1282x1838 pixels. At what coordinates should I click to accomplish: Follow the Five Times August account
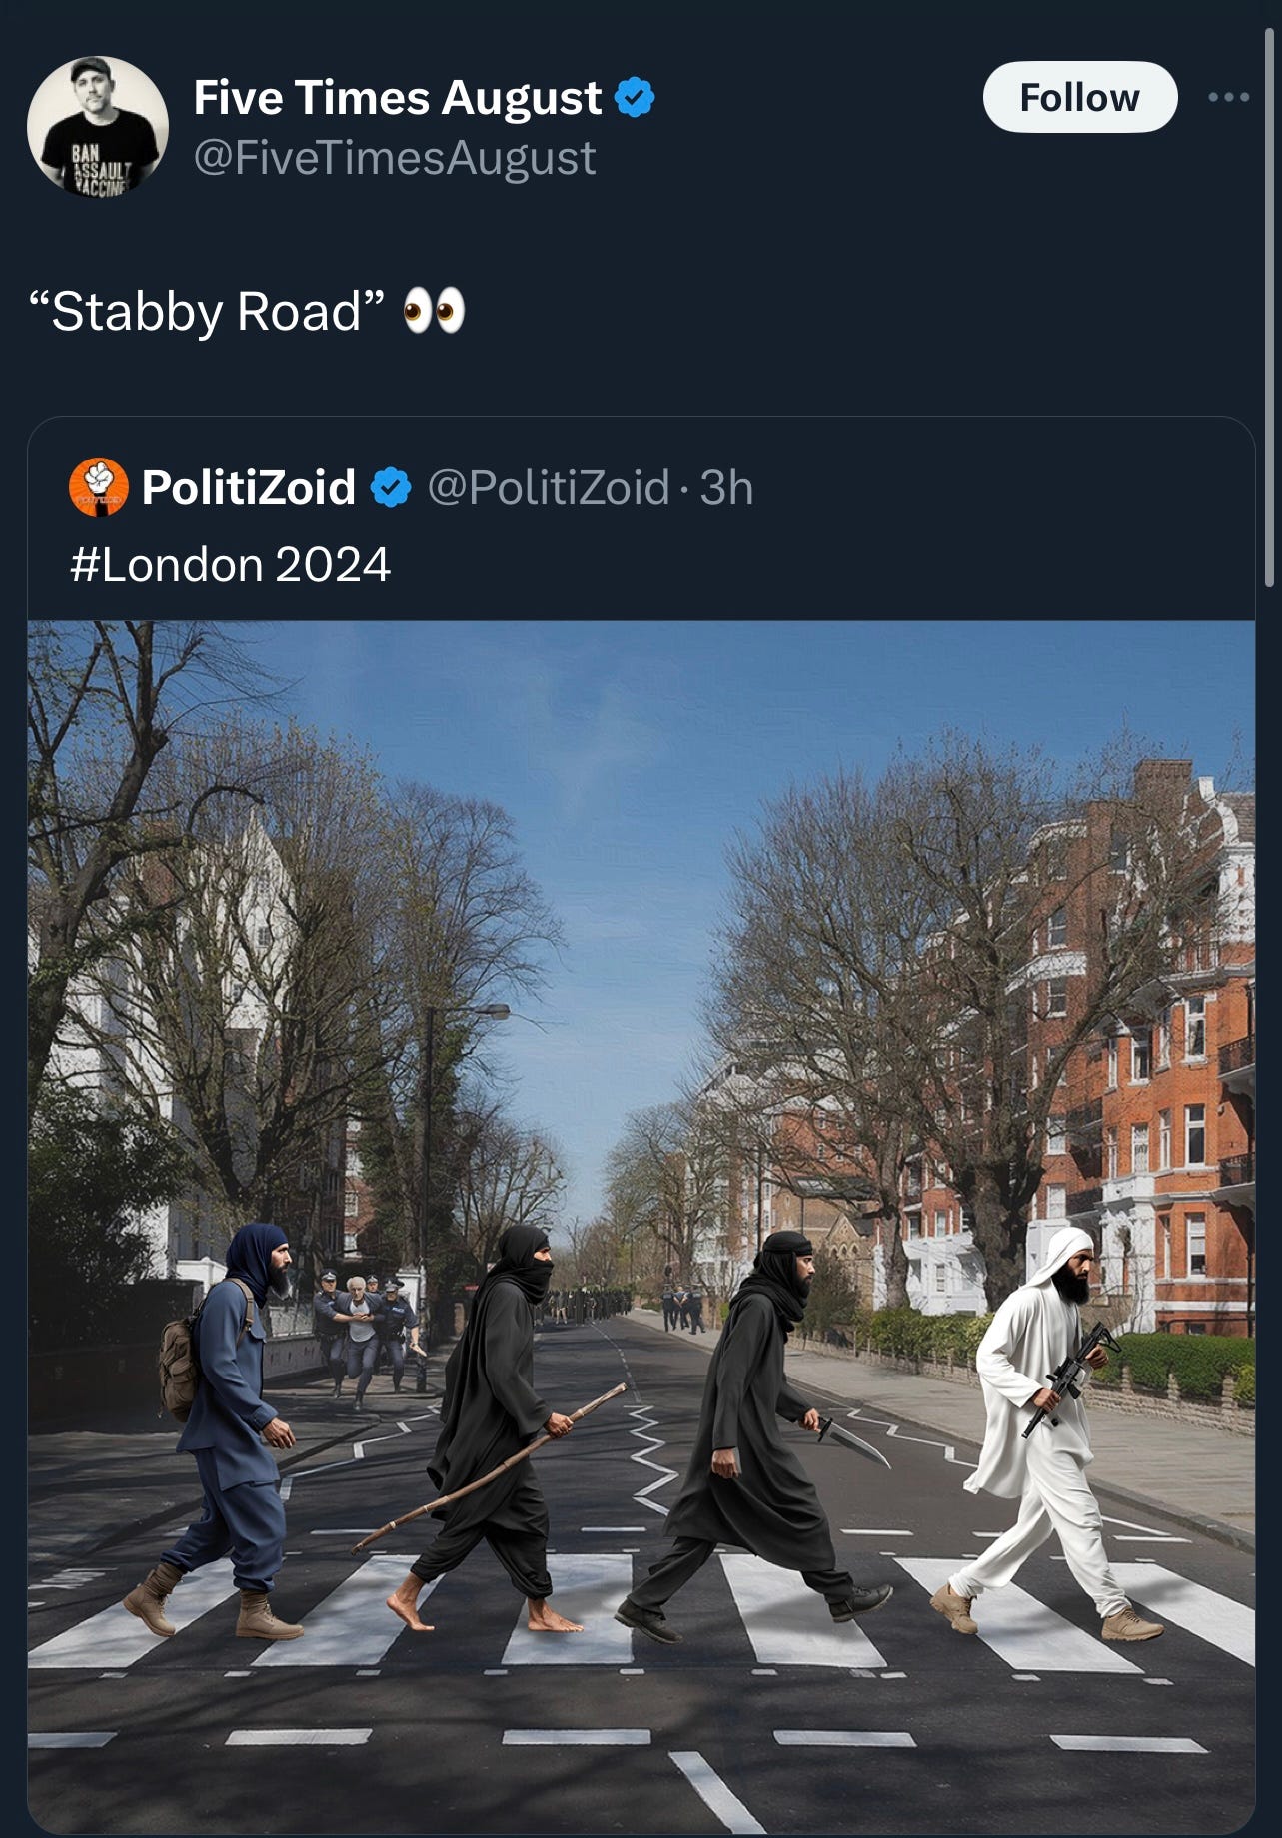click(1079, 97)
